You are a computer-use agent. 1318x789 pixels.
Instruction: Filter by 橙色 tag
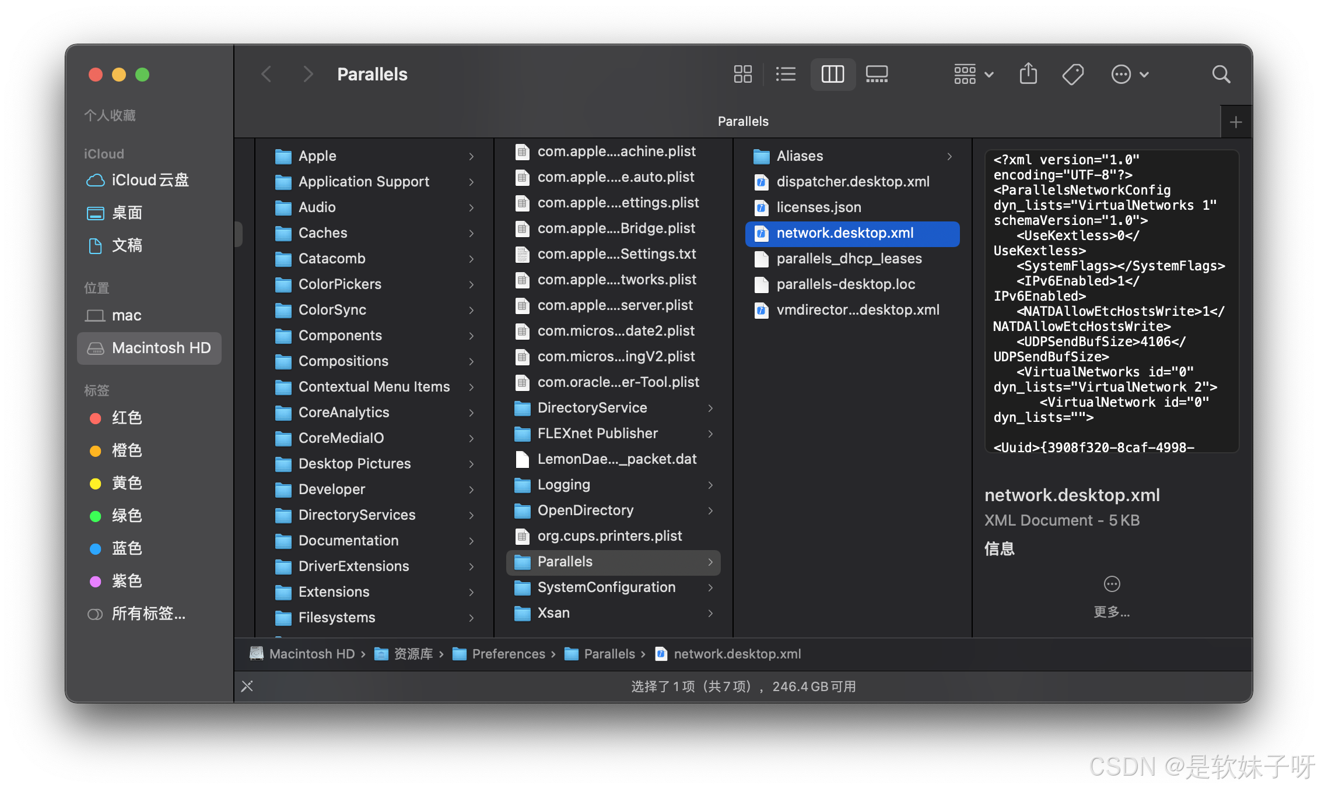click(x=149, y=450)
